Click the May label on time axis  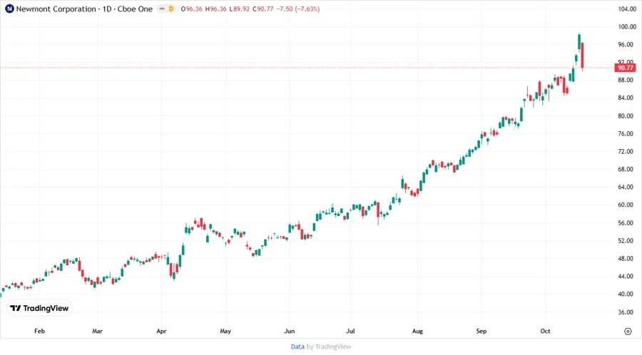click(x=225, y=331)
